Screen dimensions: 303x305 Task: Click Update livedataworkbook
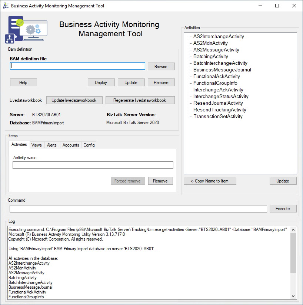[x=74, y=100]
